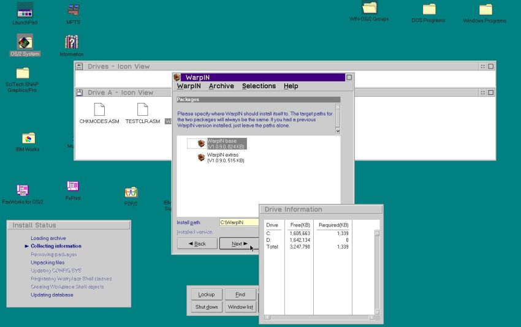Click the Packages header bar
Image resolution: width=521 pixels, height=327 pixels.
point(259,99)
